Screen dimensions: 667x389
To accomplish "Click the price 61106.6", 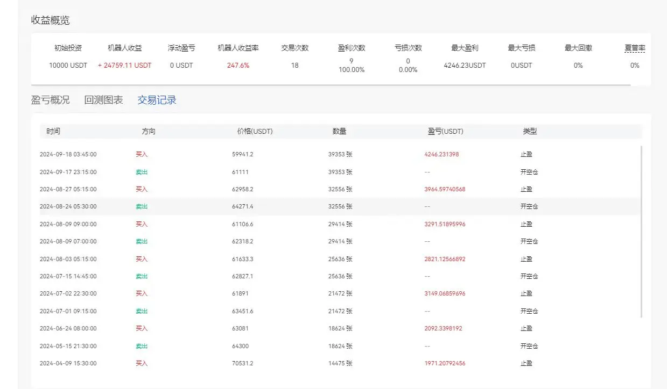I will [x=242, y=224].
